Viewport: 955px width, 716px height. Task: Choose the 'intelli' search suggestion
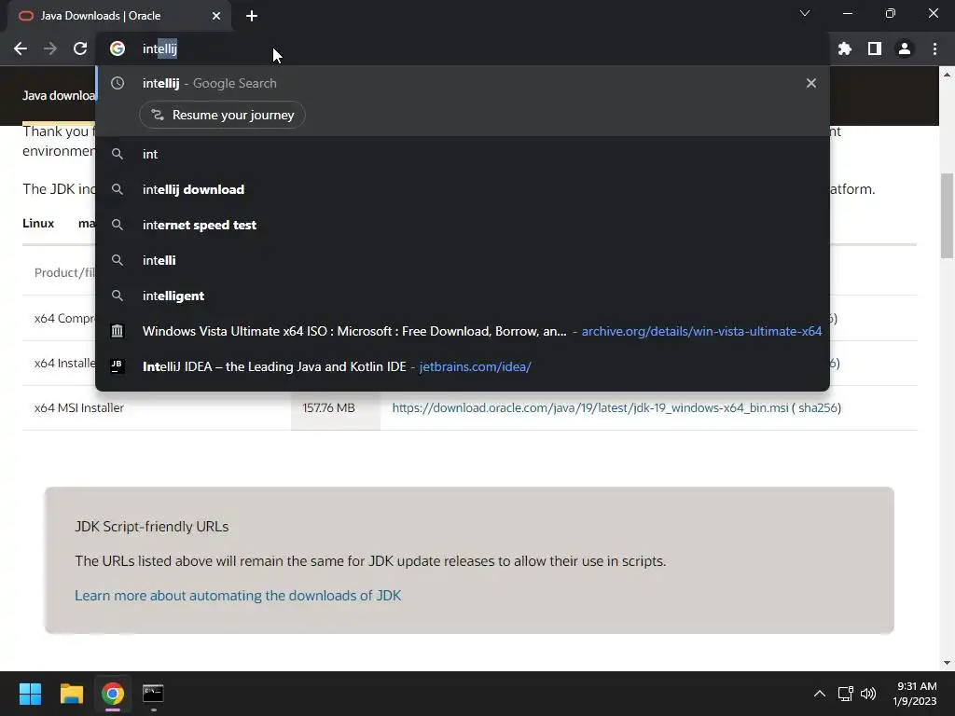tap(463, 260)
